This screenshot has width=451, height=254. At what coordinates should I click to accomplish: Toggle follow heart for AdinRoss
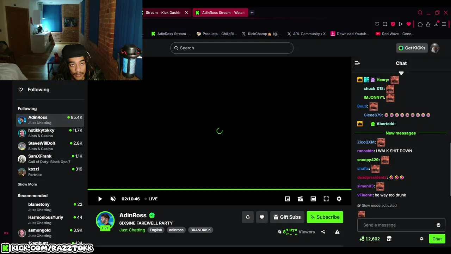click(x=262, y=217)
